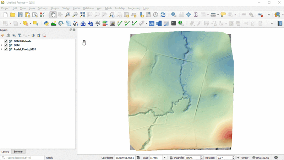Click the EPSG:32760 CRS button
Screen dimensions: 284x160
261,158
